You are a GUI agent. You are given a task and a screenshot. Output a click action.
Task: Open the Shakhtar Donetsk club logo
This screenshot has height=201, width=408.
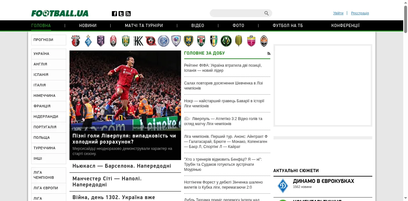click(264, 41)
